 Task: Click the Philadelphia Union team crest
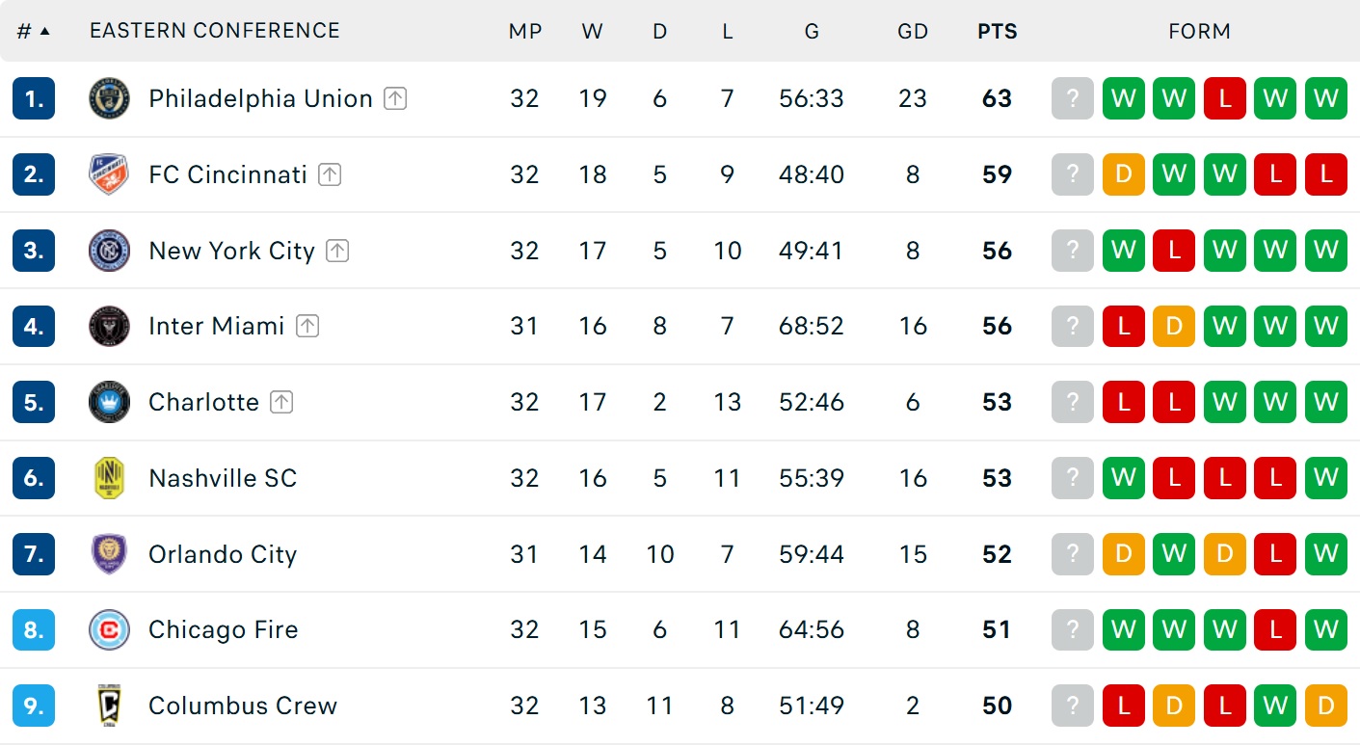pyautogui.click(x=109, y=98)
